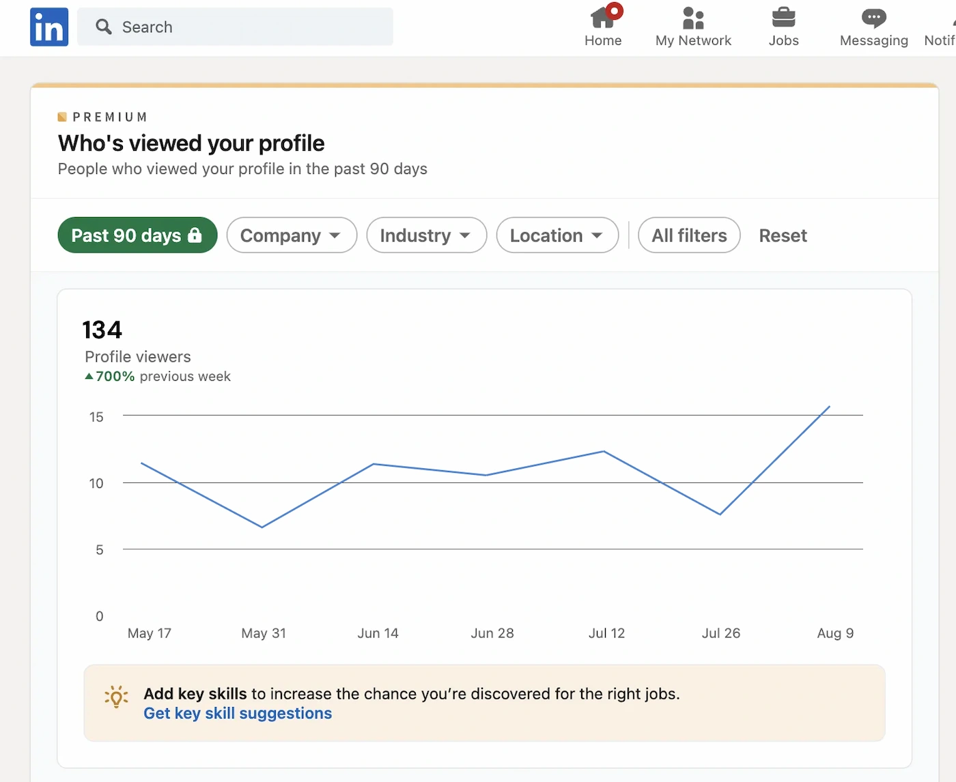Image resolution: width=956 pixels, height=782 pixels.
Task: Click the lock icon on Past 90 days
Action: pos(195,235)
